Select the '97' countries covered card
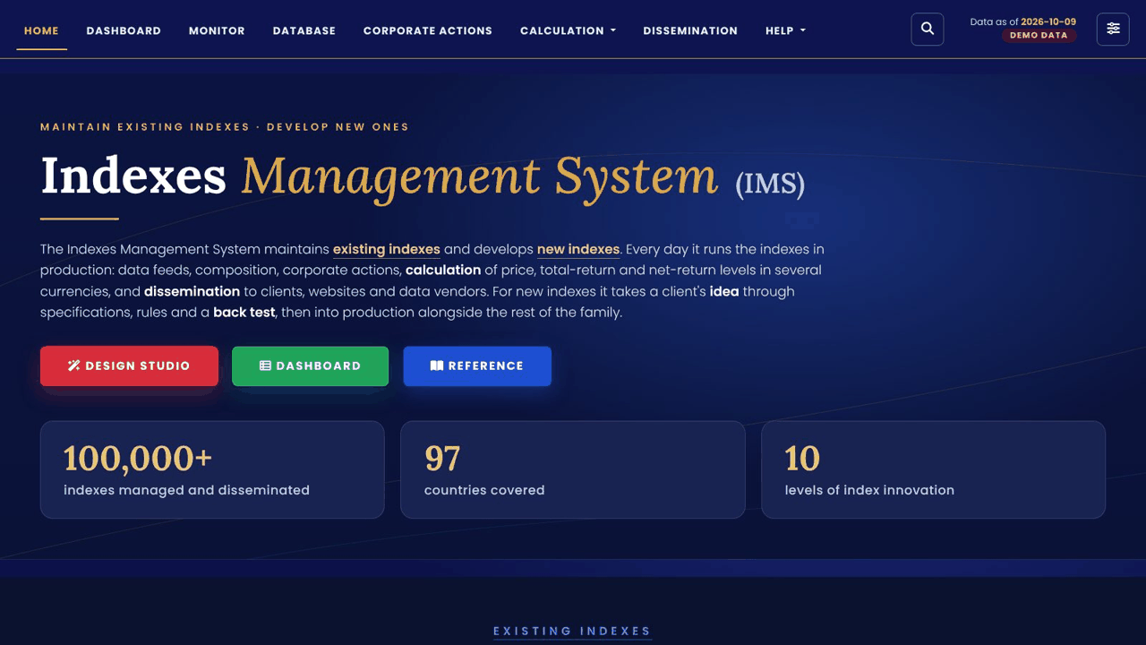 572,469
